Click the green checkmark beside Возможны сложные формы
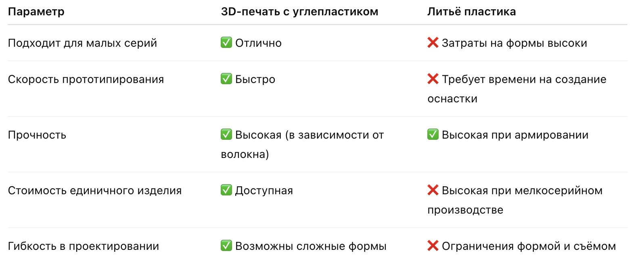 pos(226,245)
